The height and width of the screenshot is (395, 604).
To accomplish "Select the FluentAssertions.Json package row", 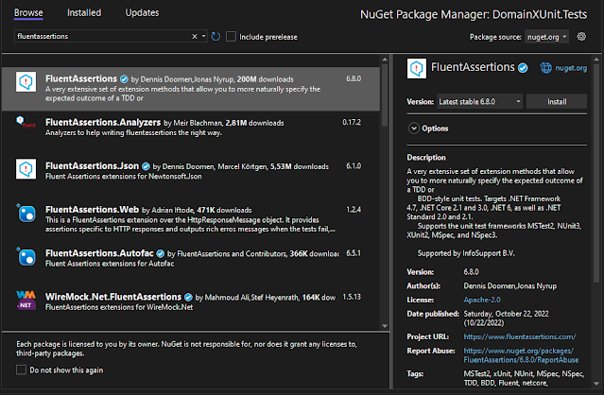I will [191, 177].
